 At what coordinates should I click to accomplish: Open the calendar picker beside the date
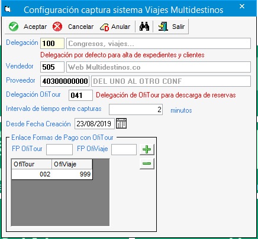point(121,123)
